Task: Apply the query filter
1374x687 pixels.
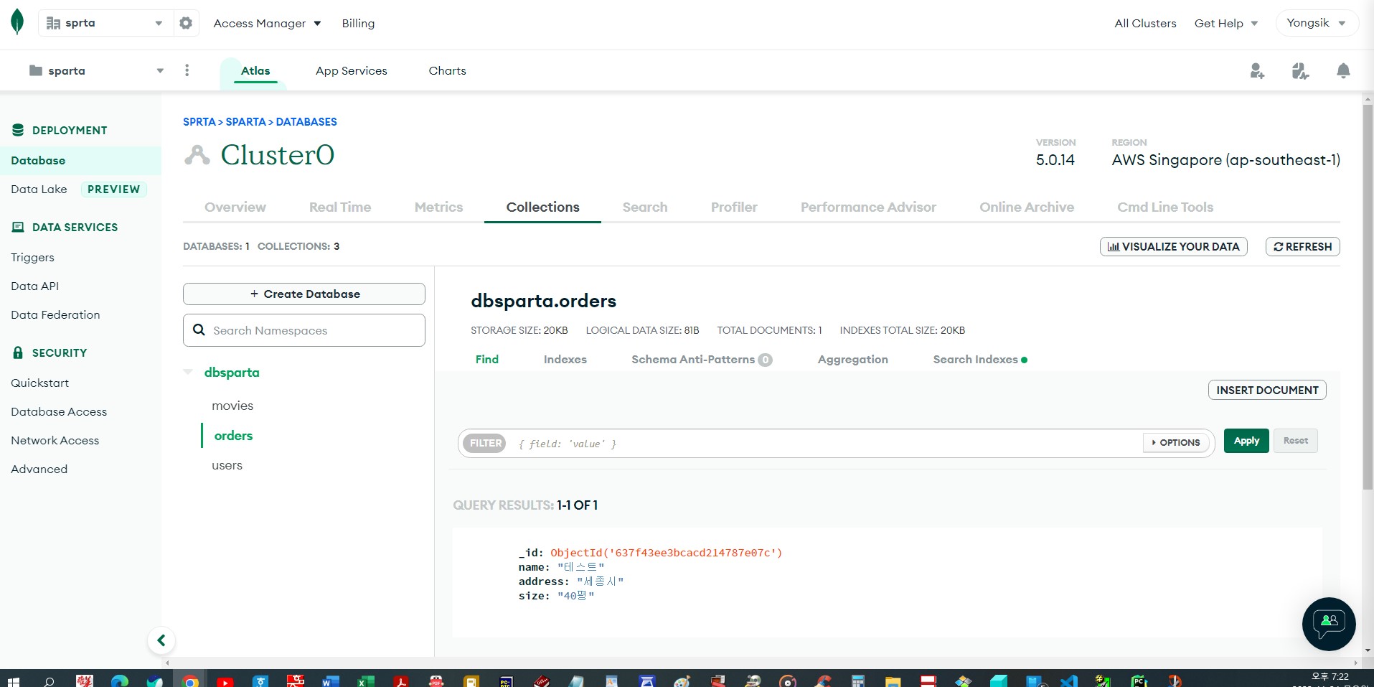Action: (1246, 441)
